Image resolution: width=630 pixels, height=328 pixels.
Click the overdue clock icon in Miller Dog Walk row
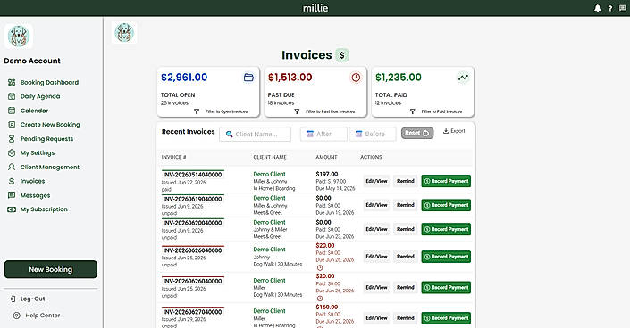pos(320,299)
